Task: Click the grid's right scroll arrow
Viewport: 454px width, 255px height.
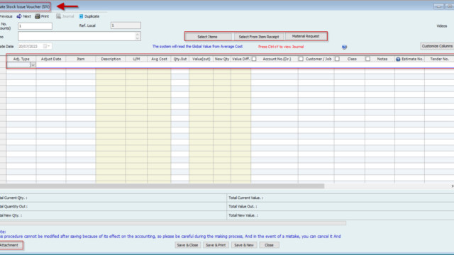Action: tap(453, 186)
